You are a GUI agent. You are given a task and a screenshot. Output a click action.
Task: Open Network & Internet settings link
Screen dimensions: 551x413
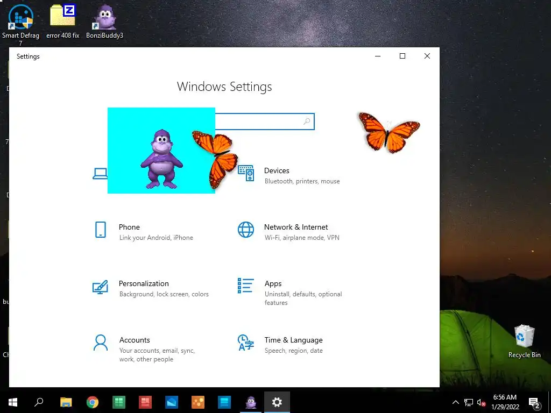296,227
